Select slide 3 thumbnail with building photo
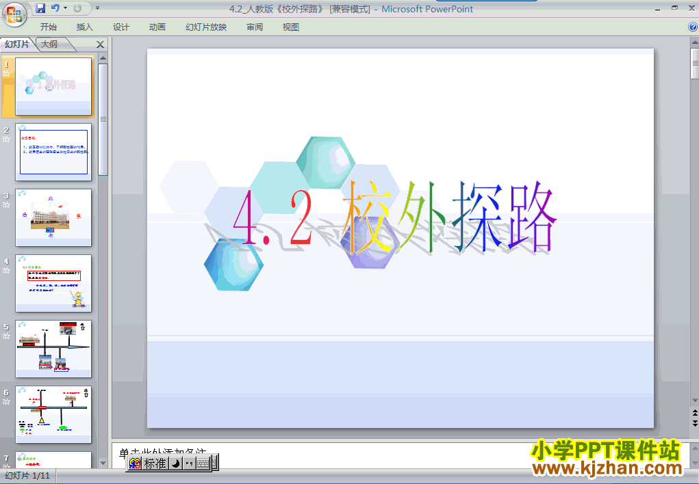This screenshot has height=484, width=699. click(53, 217)
